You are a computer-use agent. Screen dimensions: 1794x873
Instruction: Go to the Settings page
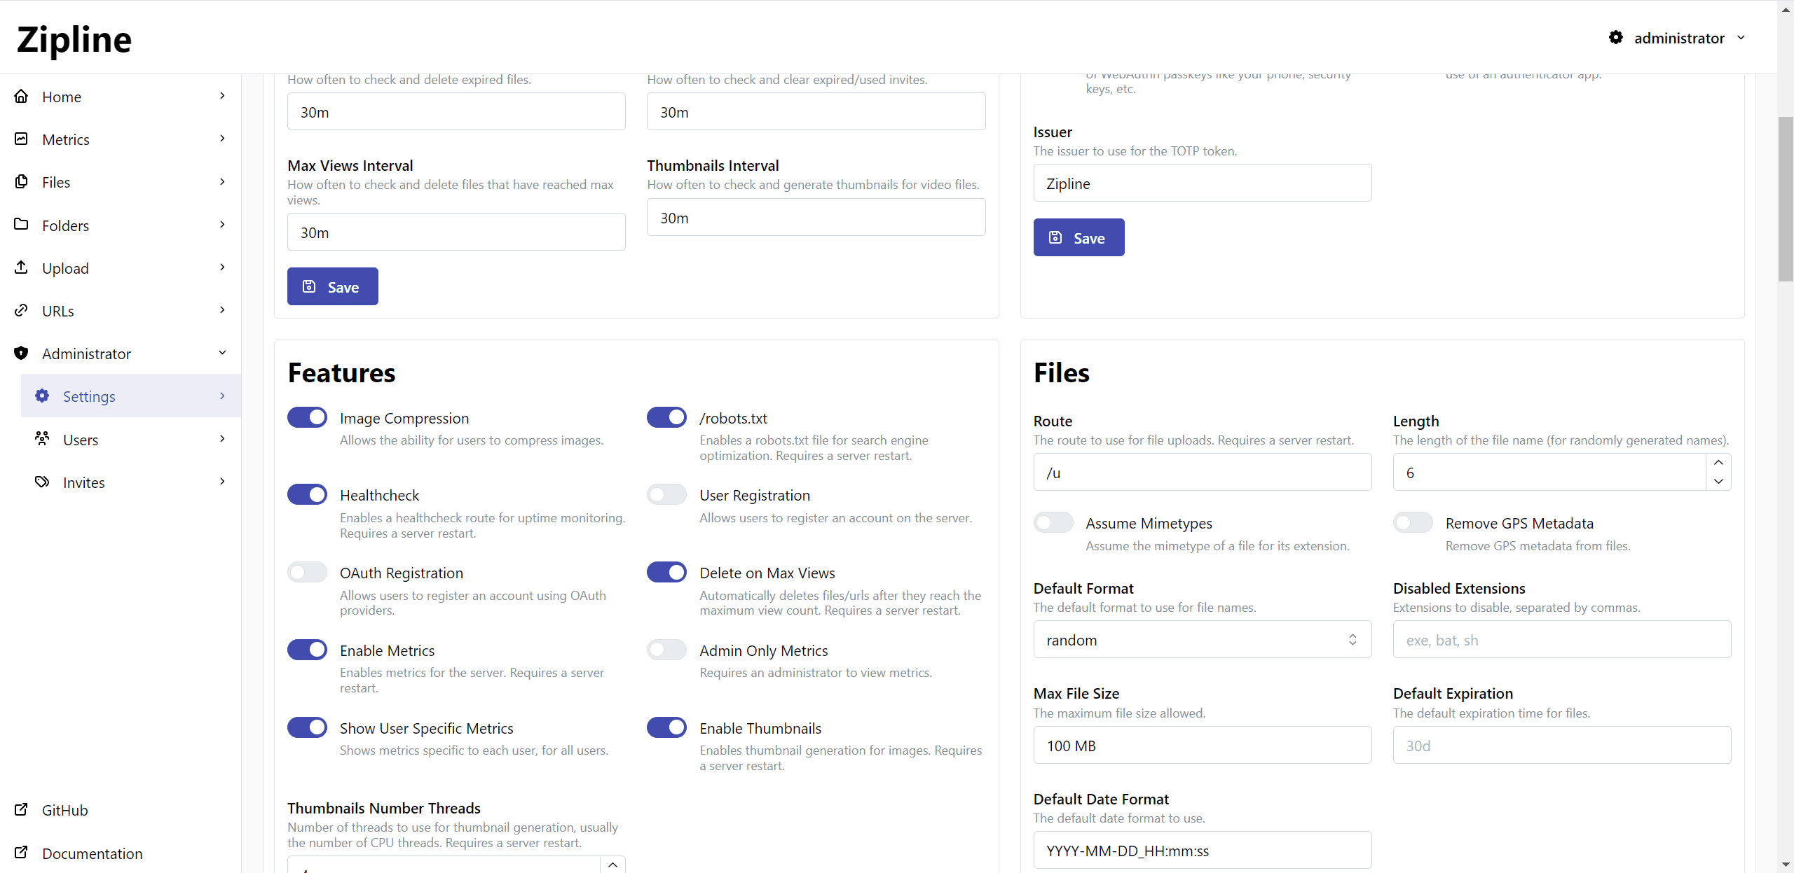88,396
